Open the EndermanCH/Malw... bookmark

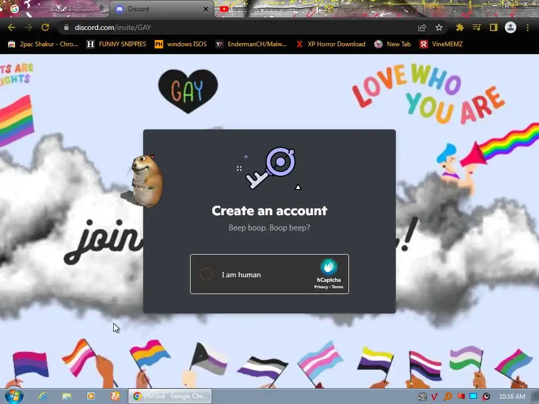click(x=251, y=44)
